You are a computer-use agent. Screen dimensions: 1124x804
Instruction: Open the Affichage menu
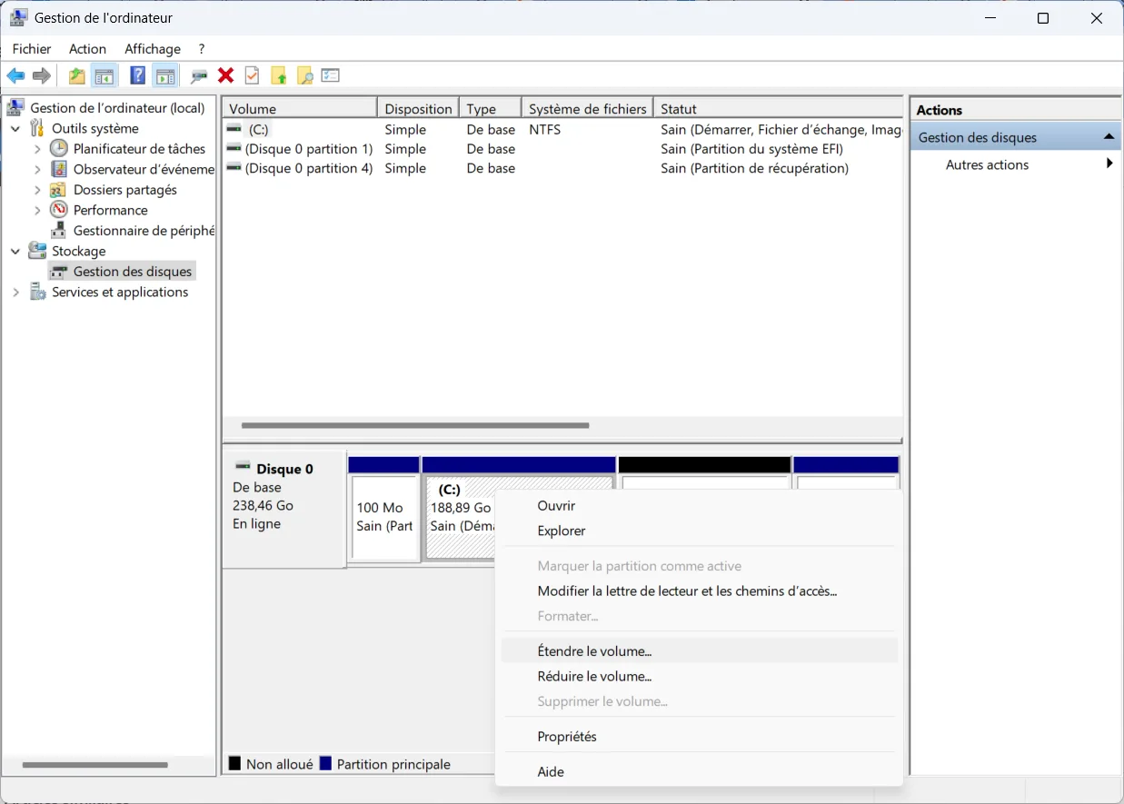[153, 49]
